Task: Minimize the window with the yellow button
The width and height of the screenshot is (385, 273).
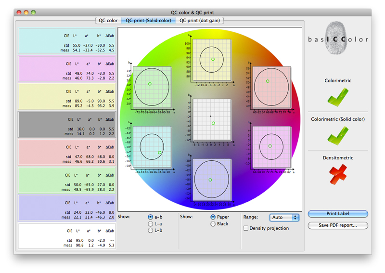Action: coord(26,13)
